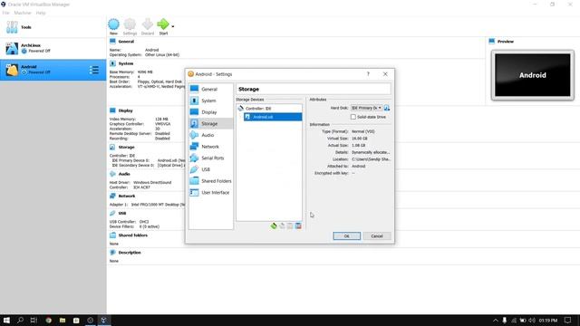Click the taskbar clock
Screen dimensions: 580x326
click(548, 320)
